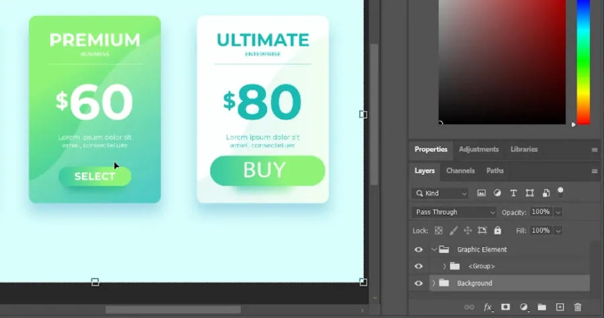Add layer style fx icon
Image resolution: width=604 pixels, height=318 pixels.
[488, 307]
